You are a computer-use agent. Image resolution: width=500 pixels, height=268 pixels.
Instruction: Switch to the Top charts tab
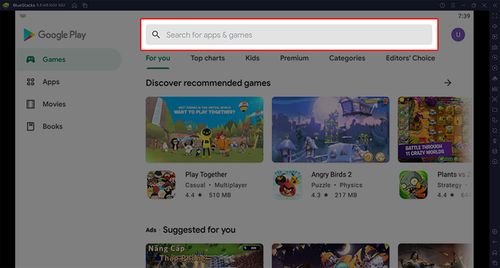pyautogui.click(x=208, y=58)
